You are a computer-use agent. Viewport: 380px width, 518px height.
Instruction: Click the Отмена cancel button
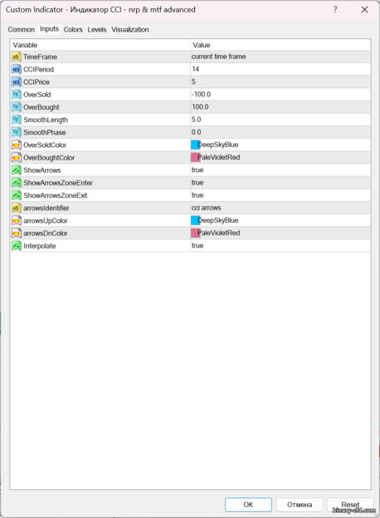coord(300,505)
